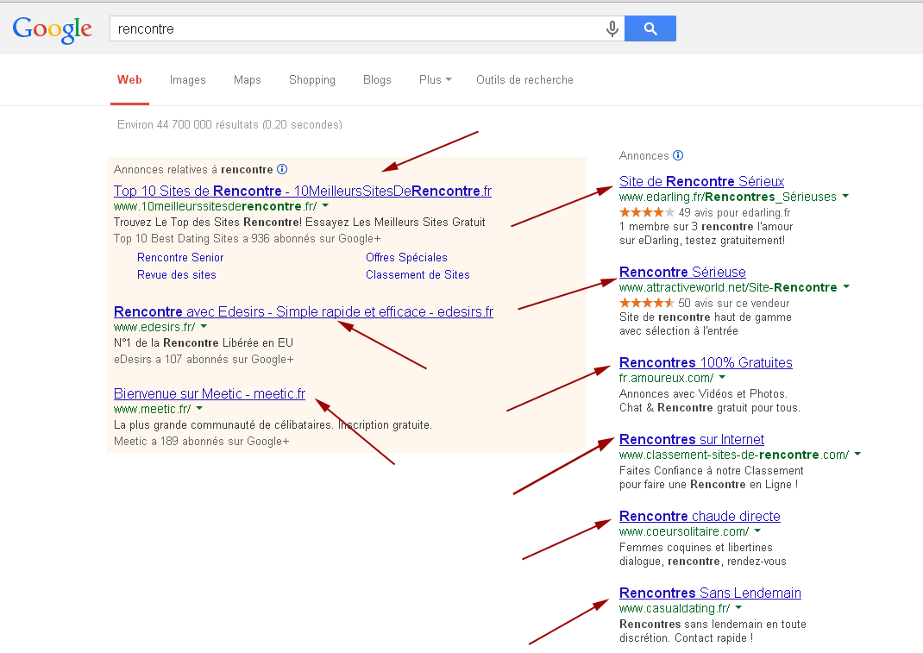This screenshot has width=923, height=653.
Task: Open the Rencontre Senior sitelink
Action: click(180, 257)
